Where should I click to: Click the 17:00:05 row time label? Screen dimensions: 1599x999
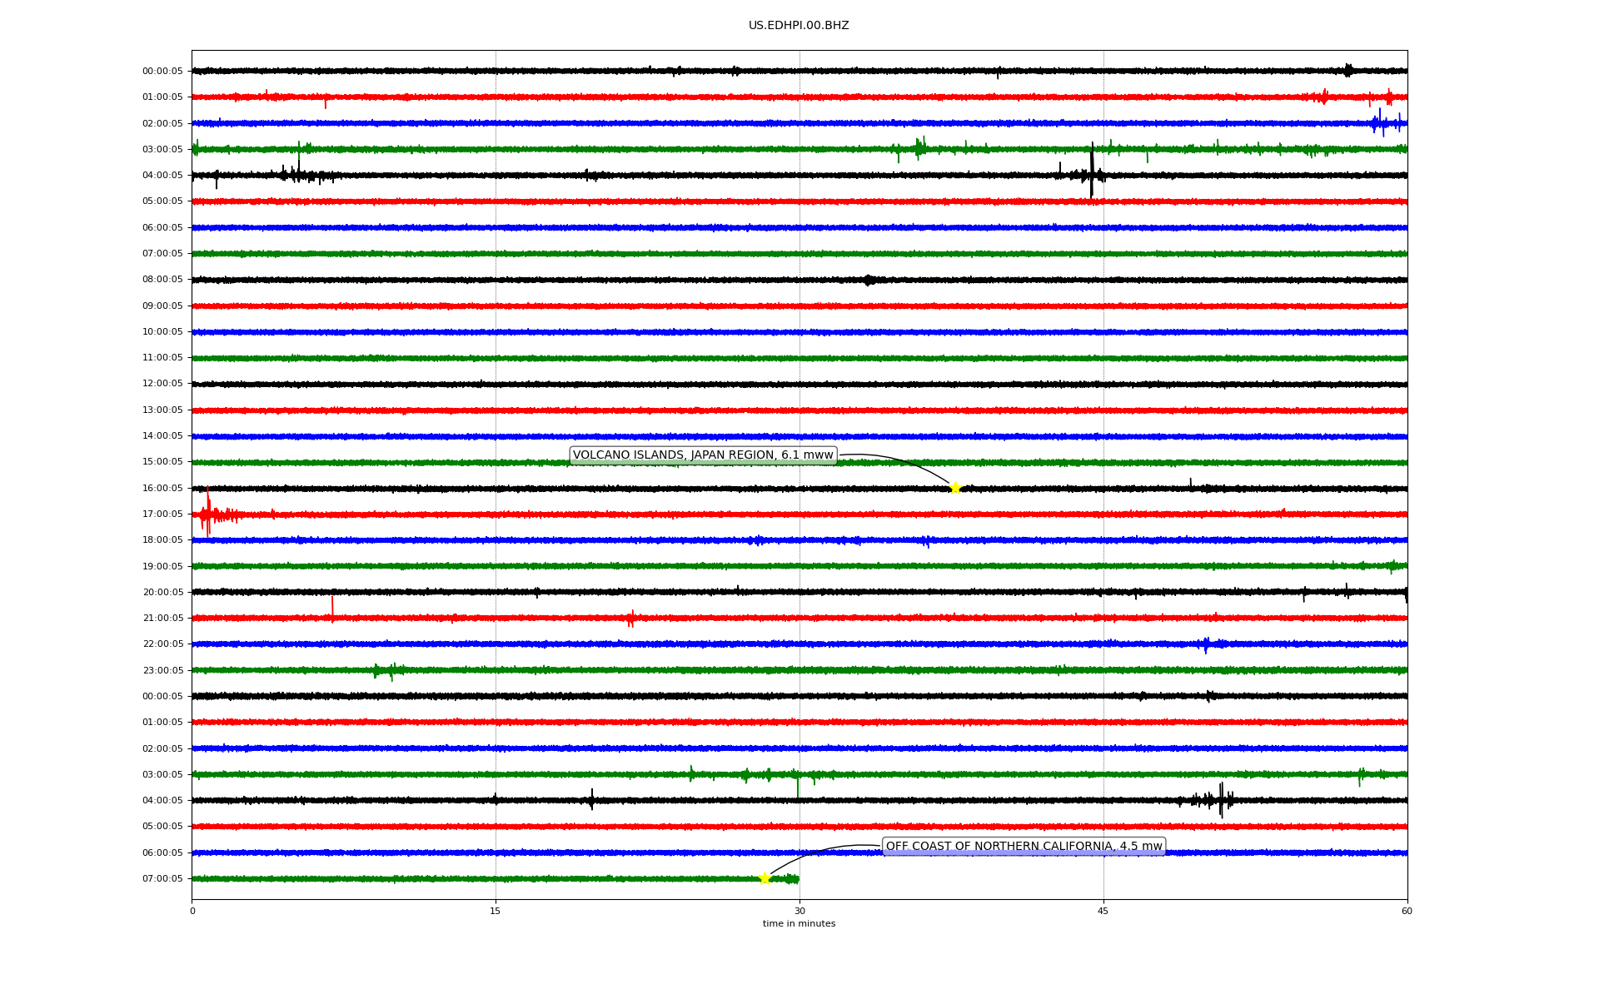(162, 514)
